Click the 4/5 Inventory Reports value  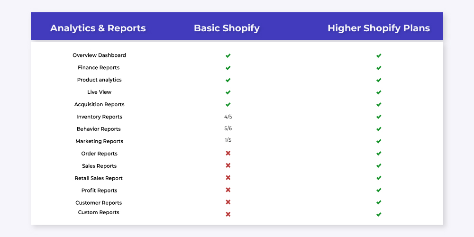tap(228, 117)
